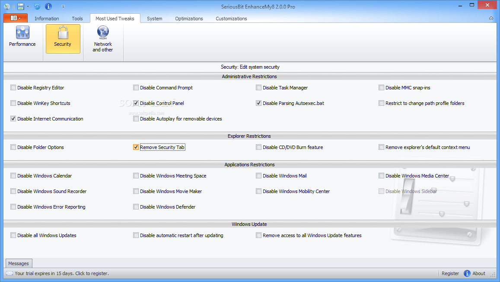Check Disable Windows Mail
500x282 pixels.
click(x=258, y=176)
